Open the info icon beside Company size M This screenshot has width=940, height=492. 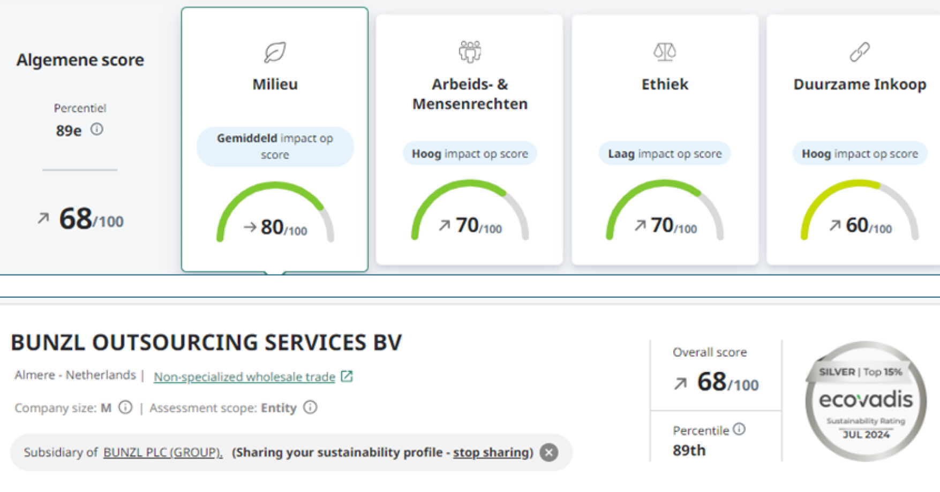click(125, 407)
